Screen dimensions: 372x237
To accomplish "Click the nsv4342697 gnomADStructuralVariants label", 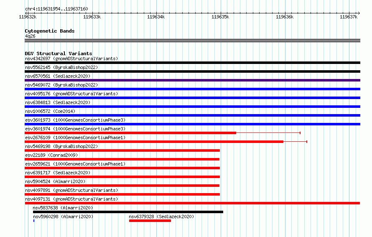I will [71, 59].
